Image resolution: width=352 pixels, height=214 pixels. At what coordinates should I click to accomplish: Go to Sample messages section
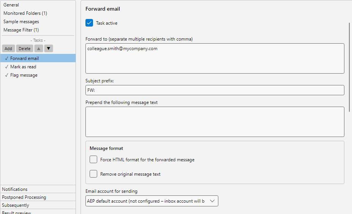[x=21, y=22]
